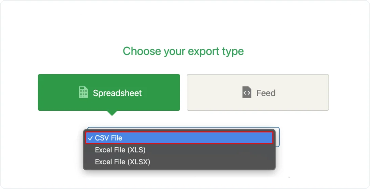Click the "Feed" text label
Screen dimensions: 370x189
[266, 93]
